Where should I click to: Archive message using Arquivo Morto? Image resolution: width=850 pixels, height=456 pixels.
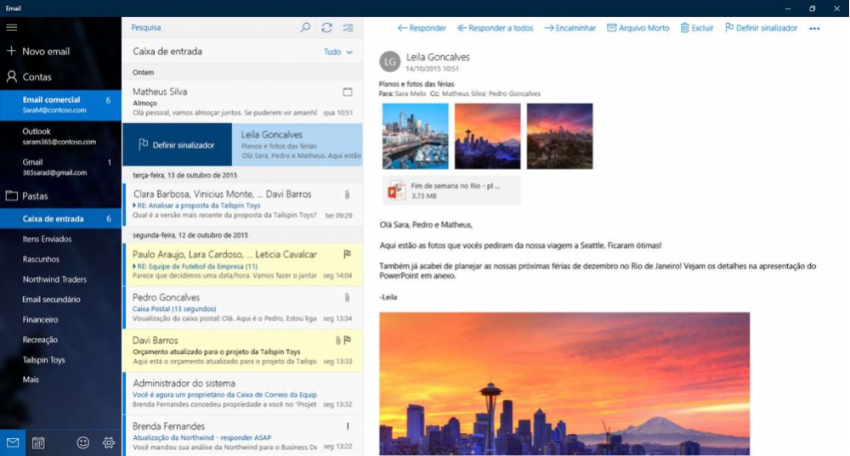pos(637,28)
